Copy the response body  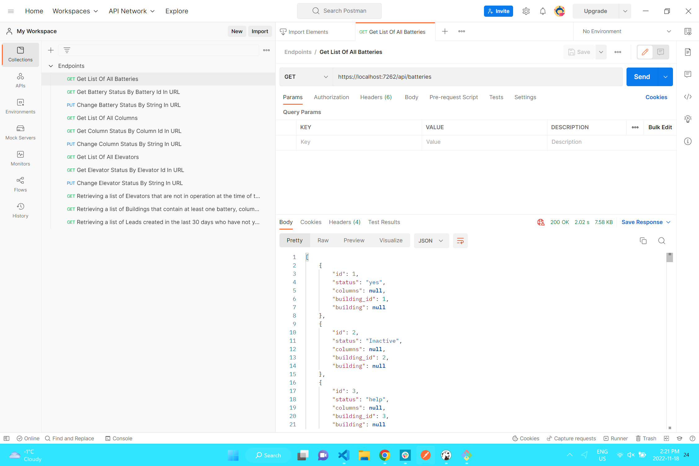(643, 241)
